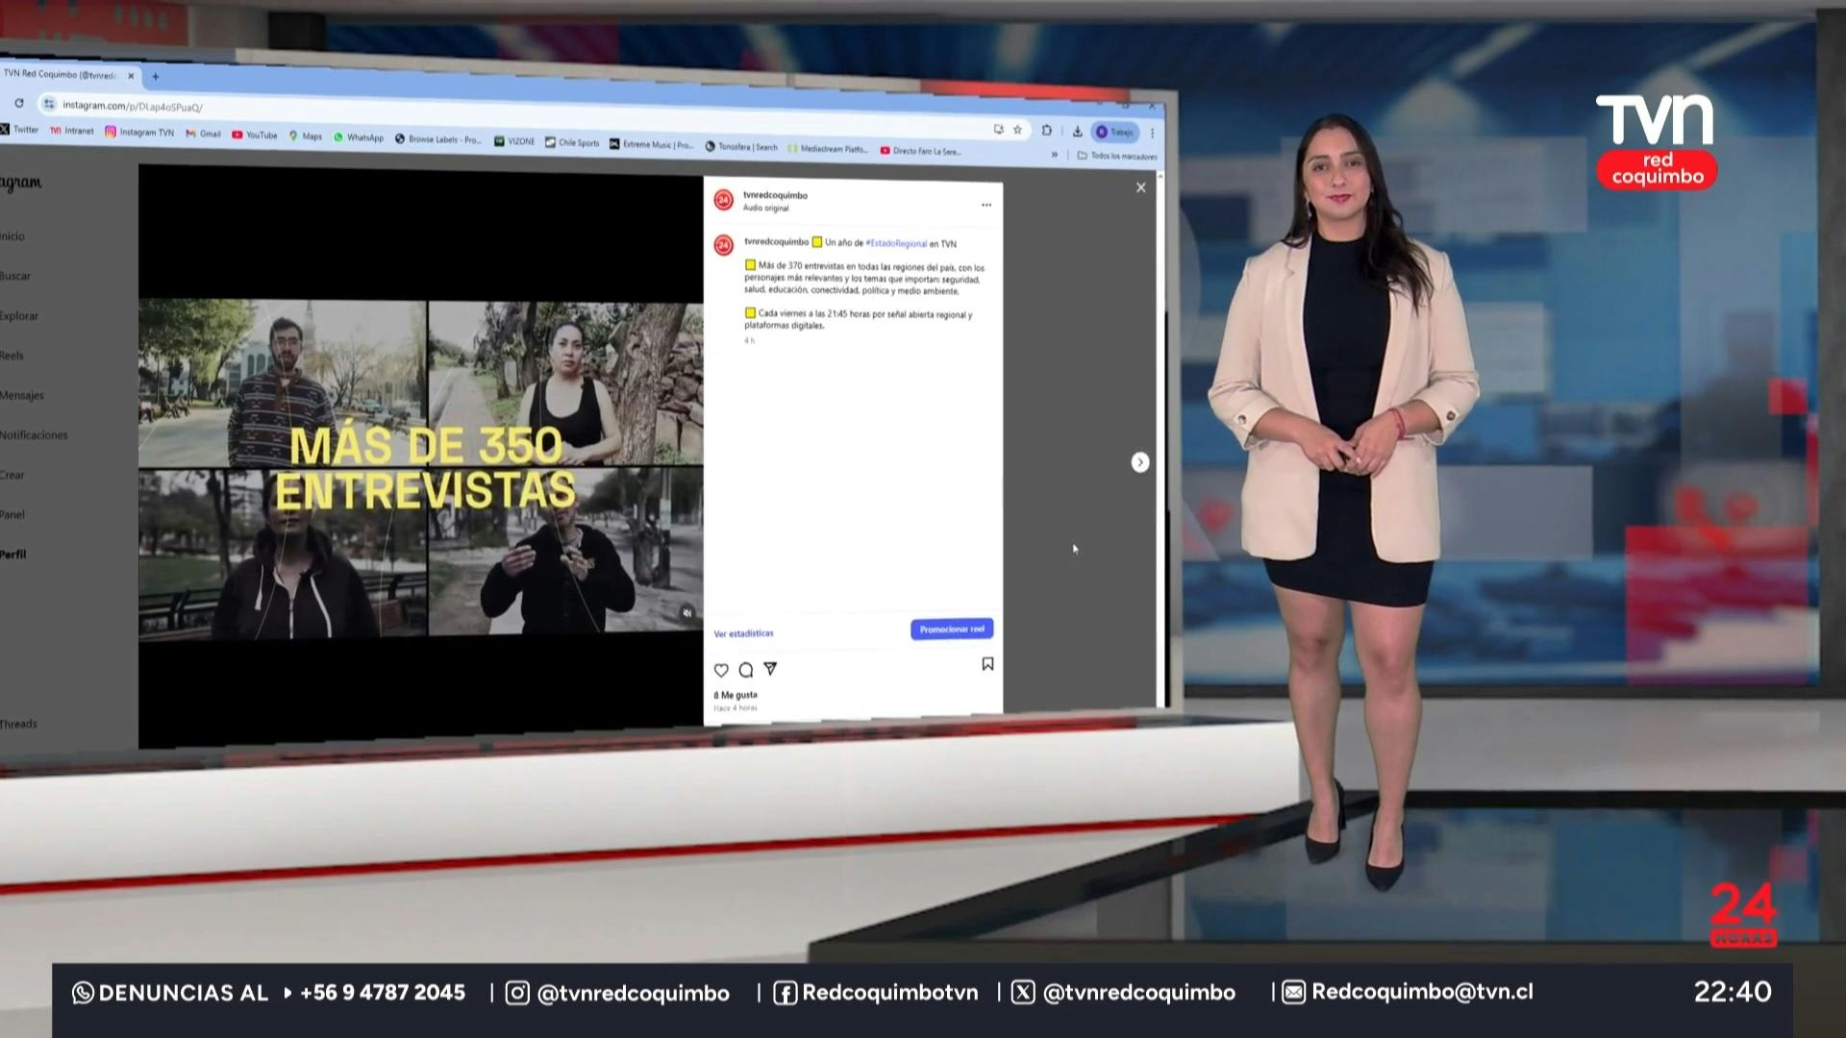Click the tvnredcoquimbo avatar in post header
Image resolution: width=1846 pixels, height=1038 pixels.
(724, 200)
